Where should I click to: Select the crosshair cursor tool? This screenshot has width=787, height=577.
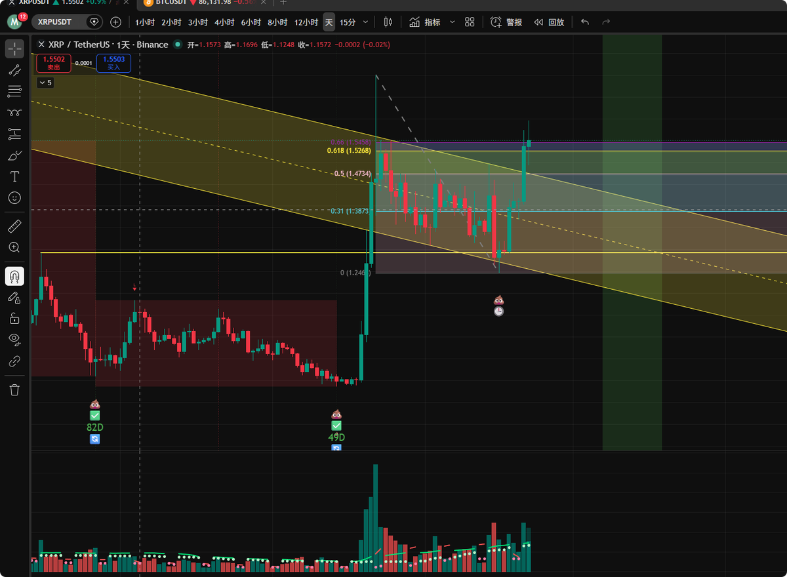click(x=14, y=49)
